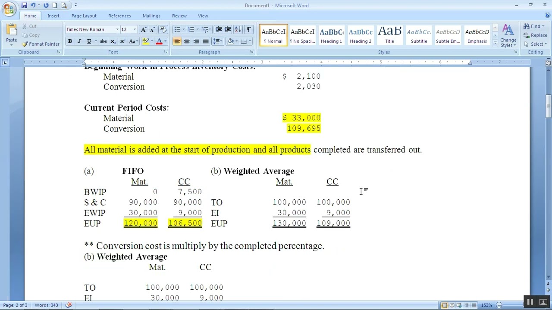Click the 153% zoom level indicator
Viewport: 552px width, 310px height.
click(486, 305)
